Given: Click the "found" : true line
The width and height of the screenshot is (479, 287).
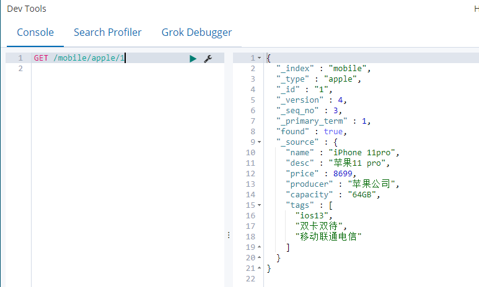Looking at the screenshot, I should [312, 132].
